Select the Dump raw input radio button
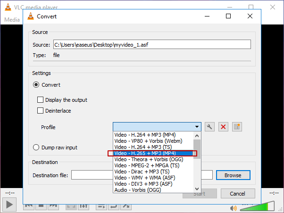The image size is (284, 213). coord(36,147)
